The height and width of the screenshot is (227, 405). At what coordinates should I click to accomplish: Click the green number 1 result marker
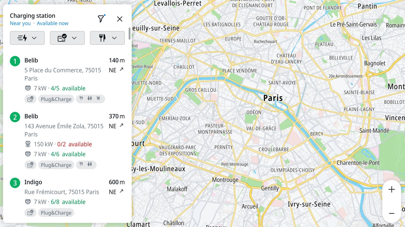pos(15,61)
